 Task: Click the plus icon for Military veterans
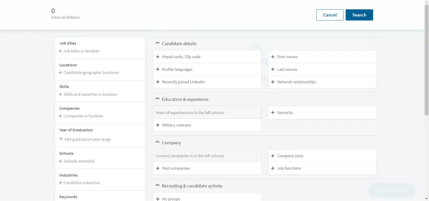pos(158,125)
